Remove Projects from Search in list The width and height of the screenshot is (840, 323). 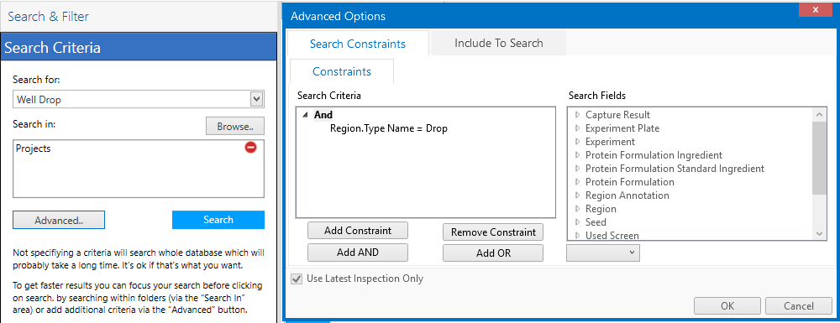coord(250,148)
